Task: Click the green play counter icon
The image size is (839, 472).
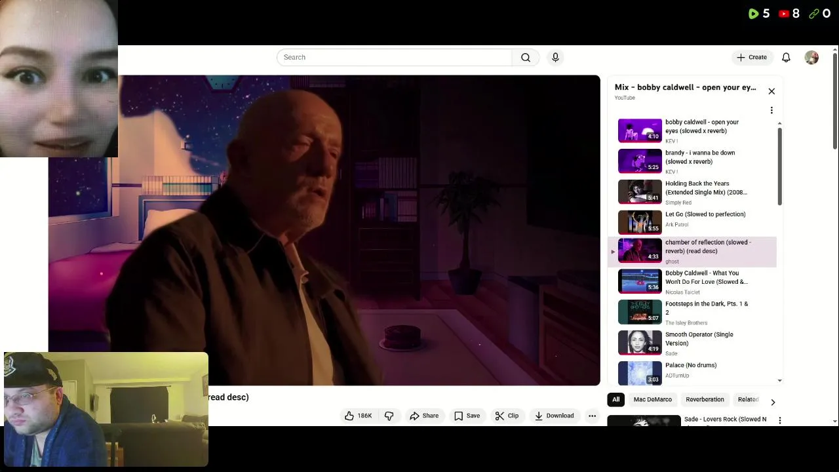Action: pos(753,14)
